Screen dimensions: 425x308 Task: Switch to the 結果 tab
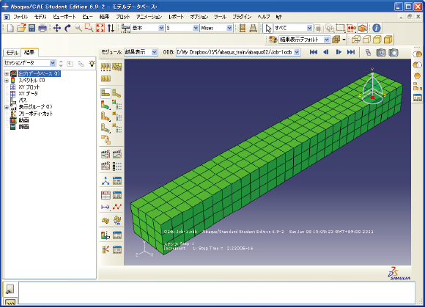(x=29, y=52)
